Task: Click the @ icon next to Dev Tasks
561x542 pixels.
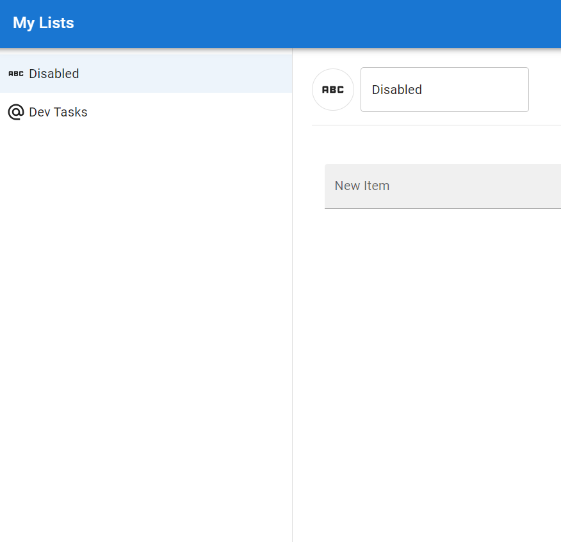Action: point(16,112)
